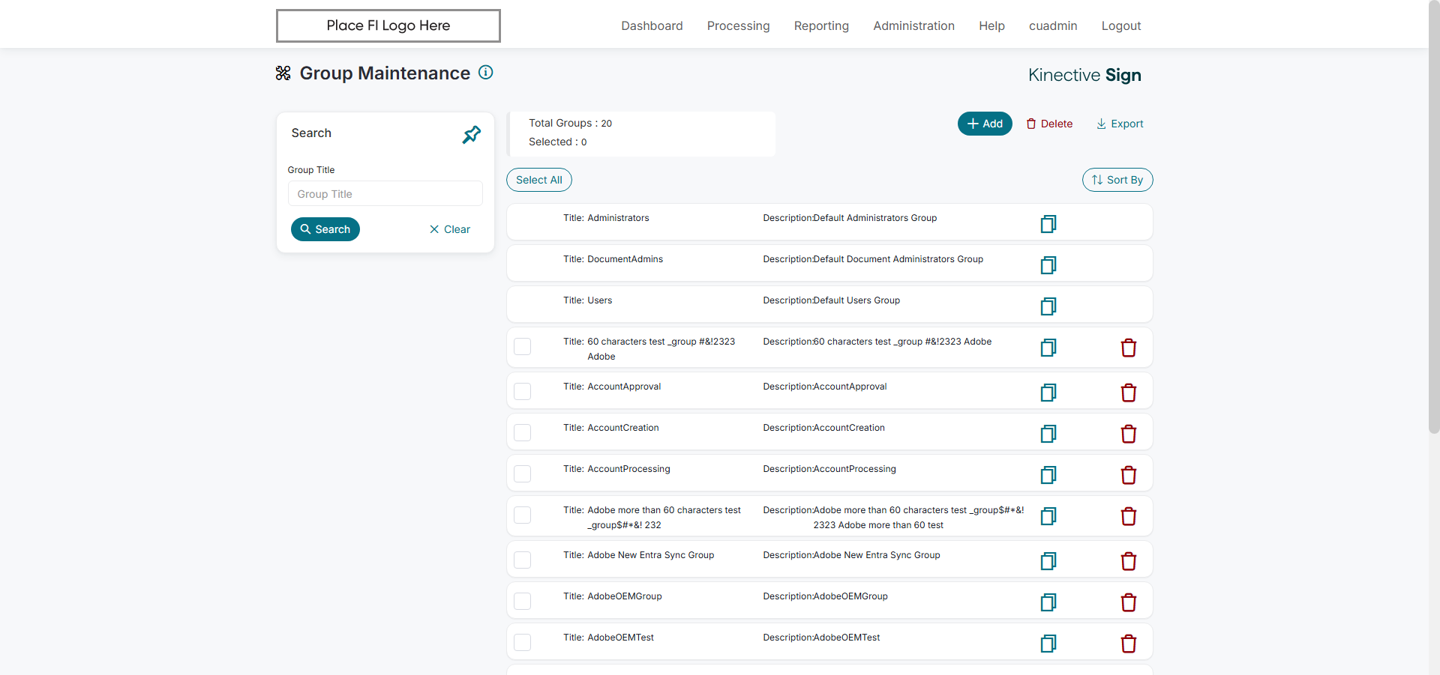
Task: Open the Administration menu
Action: point(913,25)
